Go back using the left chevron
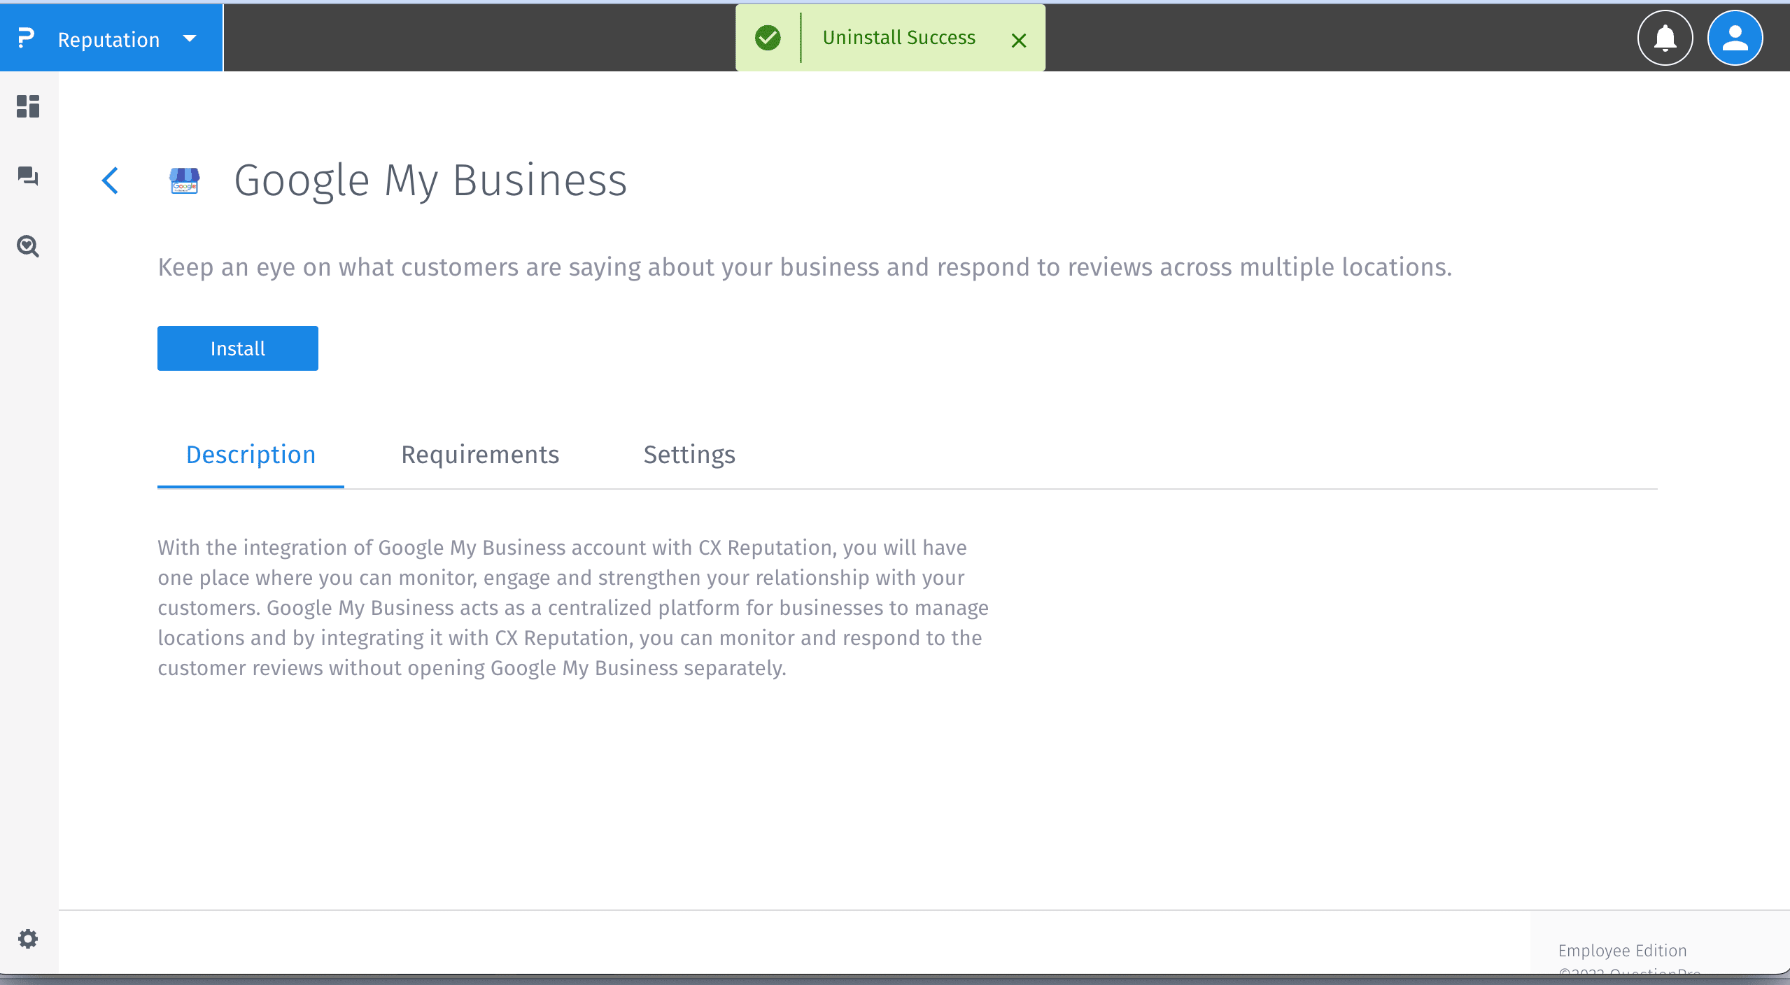The width and height of the screenshot is (1790, 985). pos(111,180)
